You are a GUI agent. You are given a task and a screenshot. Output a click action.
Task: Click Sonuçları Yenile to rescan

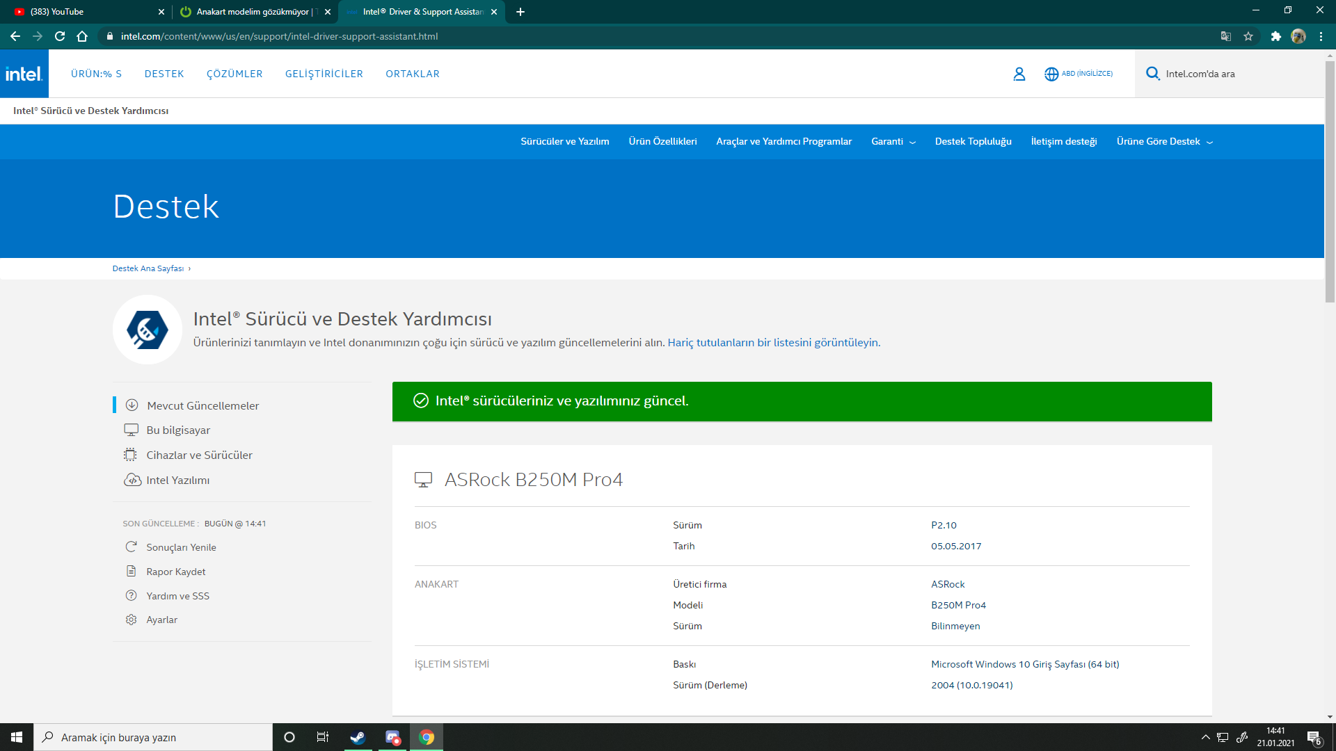(x=181, y=547)
